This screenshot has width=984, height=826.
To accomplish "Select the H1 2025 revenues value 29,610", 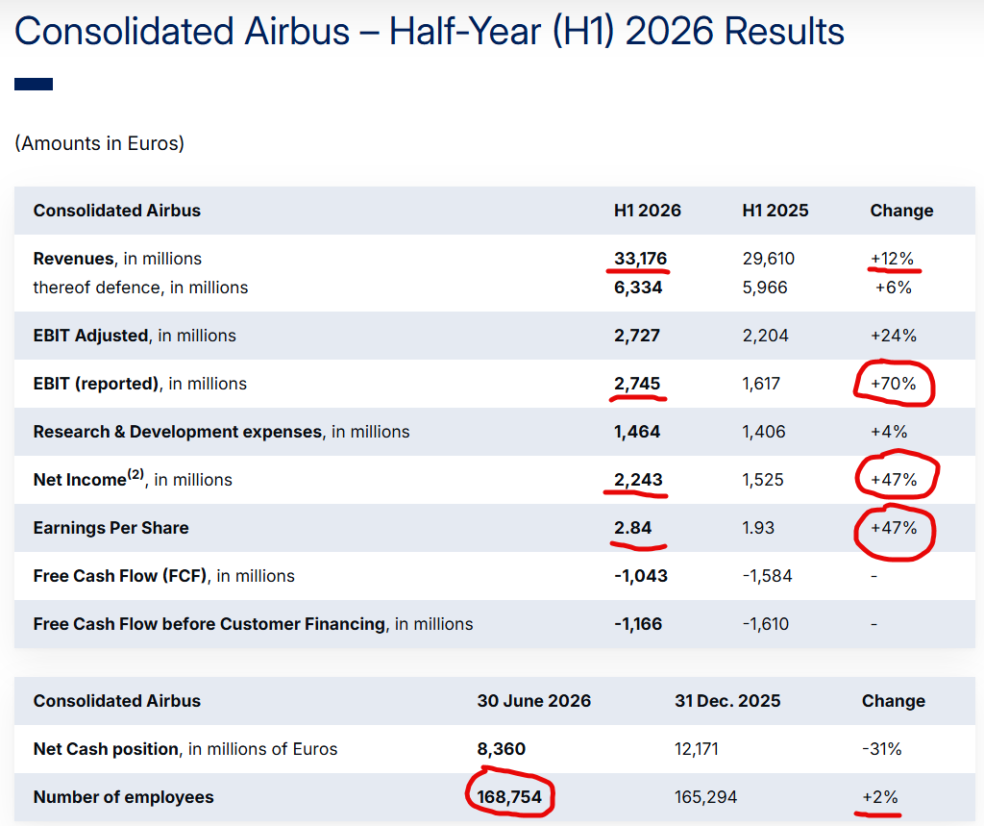I will pyautogui.click(x=768, y=259).
